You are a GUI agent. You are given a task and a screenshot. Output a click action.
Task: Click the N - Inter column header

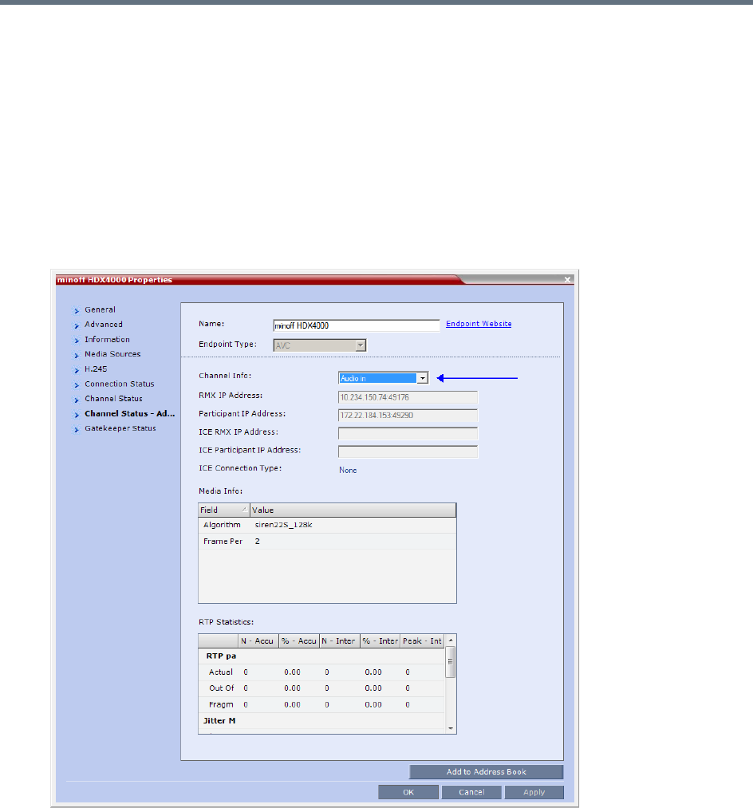tap(340, 641)
